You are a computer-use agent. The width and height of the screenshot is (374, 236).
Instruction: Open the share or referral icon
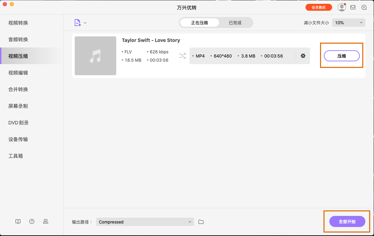point(45,221)
